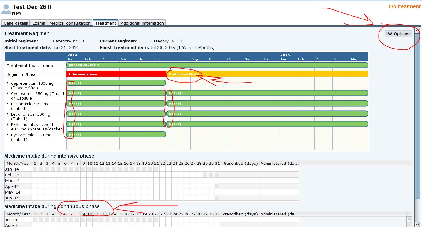Expand the Cycloserine 250mg row
Viewport: 422px width, 227px height.
click(x=8, y=93)
